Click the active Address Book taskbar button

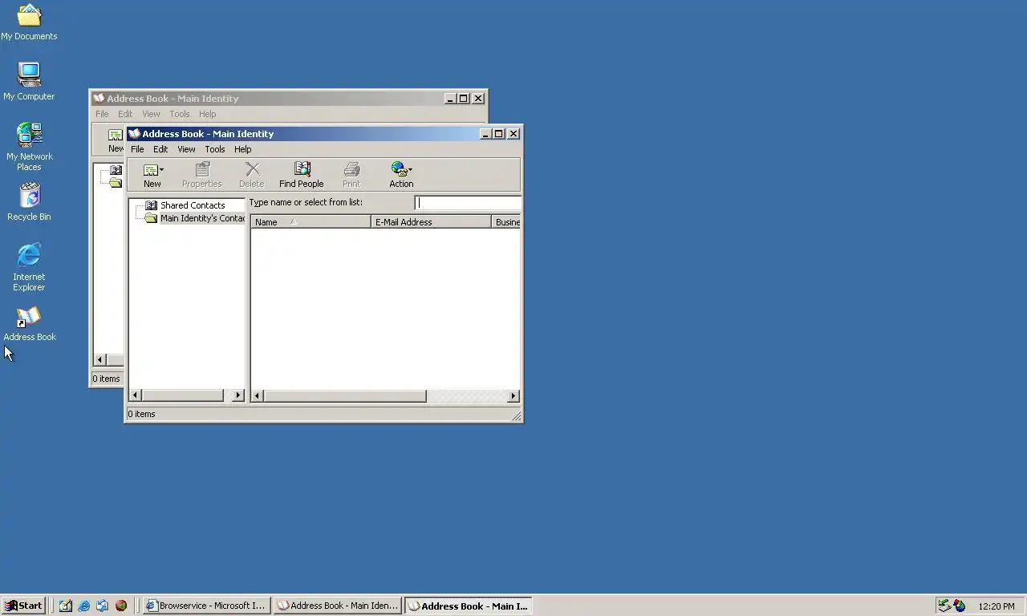468,606
